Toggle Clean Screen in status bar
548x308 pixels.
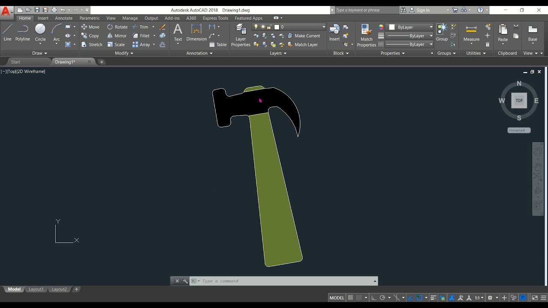[x=535, y=298]
